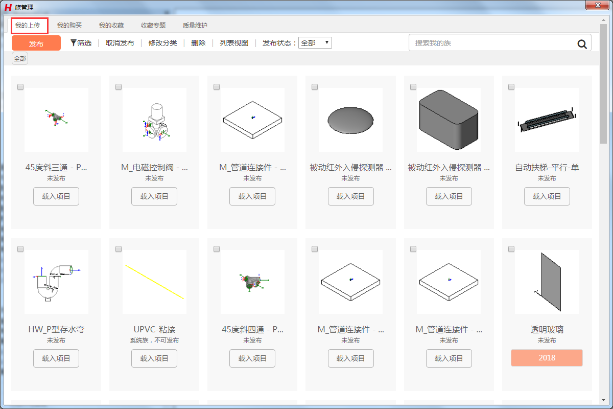Check the 被动红外入侵探测器 card with box thumbnail
This screenshot has width=613, height=409.
[413, 87]
